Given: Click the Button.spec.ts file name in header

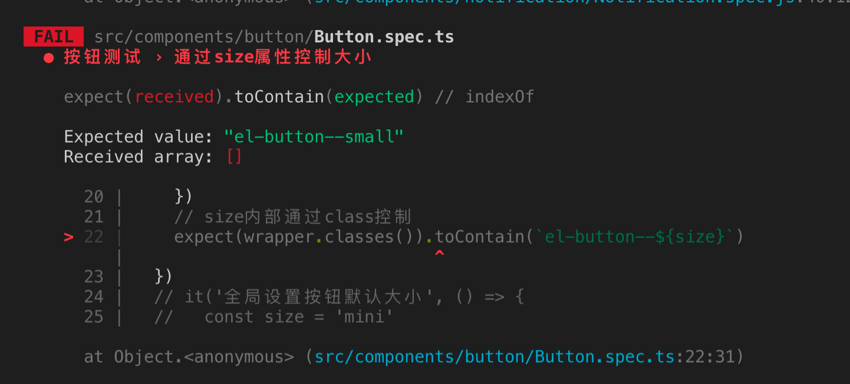Looking at the screenshot, I should (384, 37).
